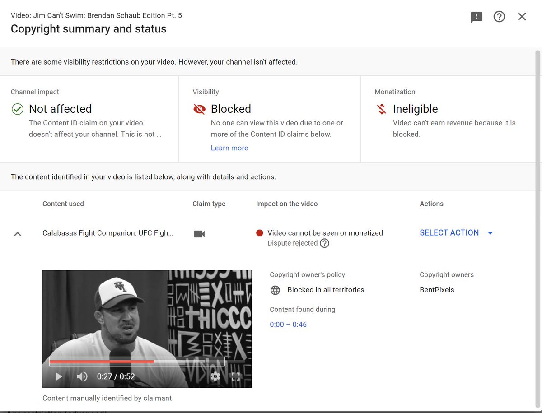Open the send feedback icon
Viewport: 542px width, 413px height.
pyautogui.click(x=477, y=17)
